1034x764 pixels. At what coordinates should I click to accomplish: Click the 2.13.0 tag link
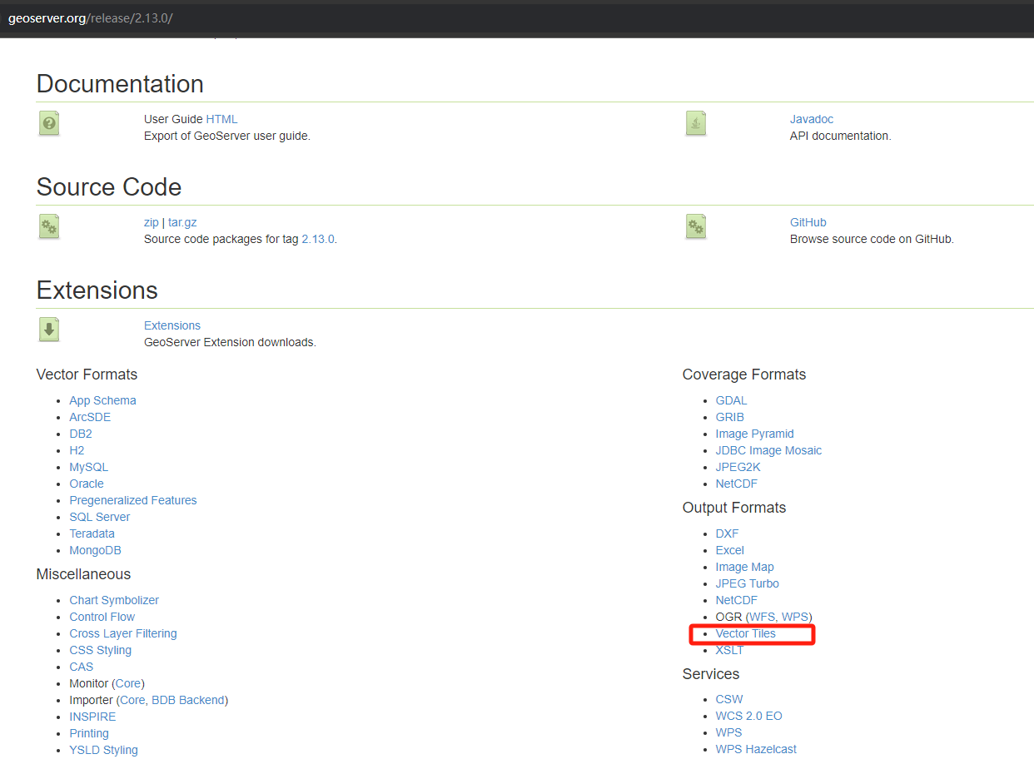click(x=317, y=239)
